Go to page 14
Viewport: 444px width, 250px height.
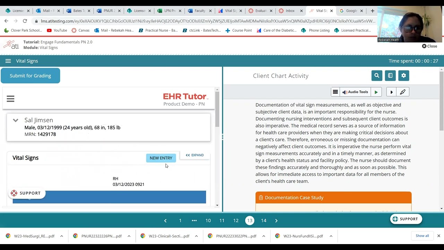tap(264, 220)
